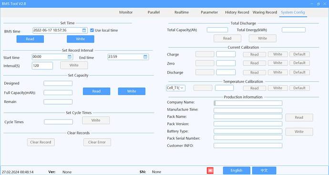The width and height of the screenshot is (329, 175).
Task: Focus the Cycle Times input field
Action: pos(58,122)
